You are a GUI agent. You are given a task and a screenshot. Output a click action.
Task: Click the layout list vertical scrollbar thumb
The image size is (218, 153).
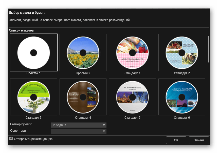tap(208, 49)
